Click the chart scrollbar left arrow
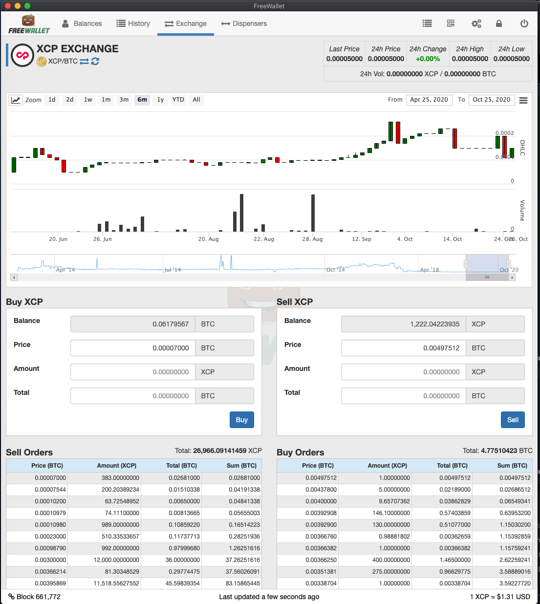 coord(14,277)
